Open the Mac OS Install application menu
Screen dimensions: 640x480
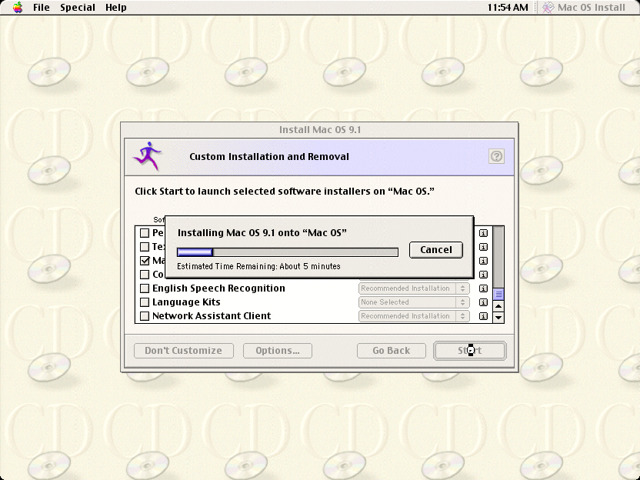tap(584, 8)
